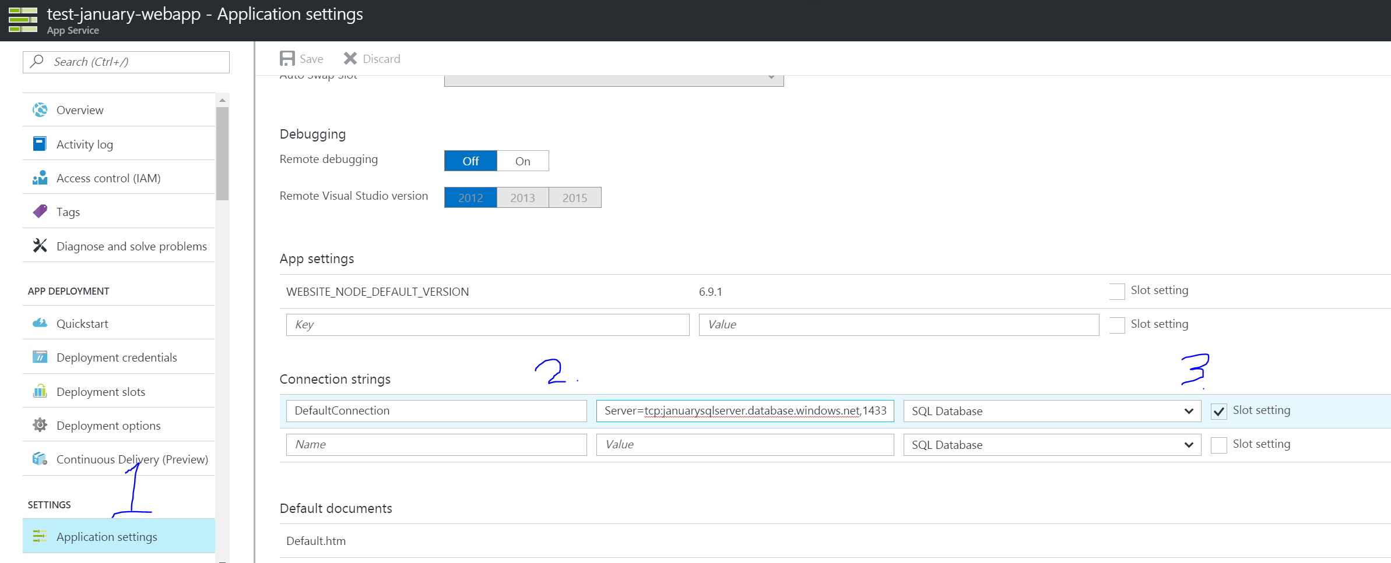Screen dimensions: 1391x563
Task: Click the app settings Key field
Action: point(487,325)
